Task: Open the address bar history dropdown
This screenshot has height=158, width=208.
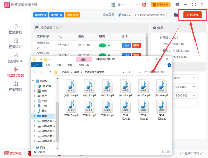Action: [124, 72]
